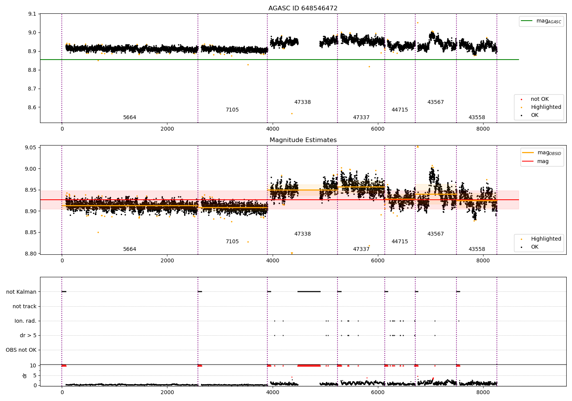Click 'Highlighted' legend label in Magnitude Estimates plot
The image size is (572, 401).
pyautogui.click(x=546, y=239)
